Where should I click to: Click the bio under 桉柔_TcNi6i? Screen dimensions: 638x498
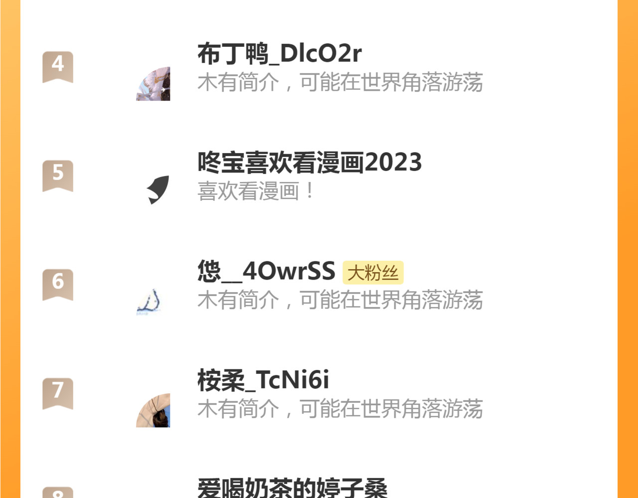click(340, 409)
